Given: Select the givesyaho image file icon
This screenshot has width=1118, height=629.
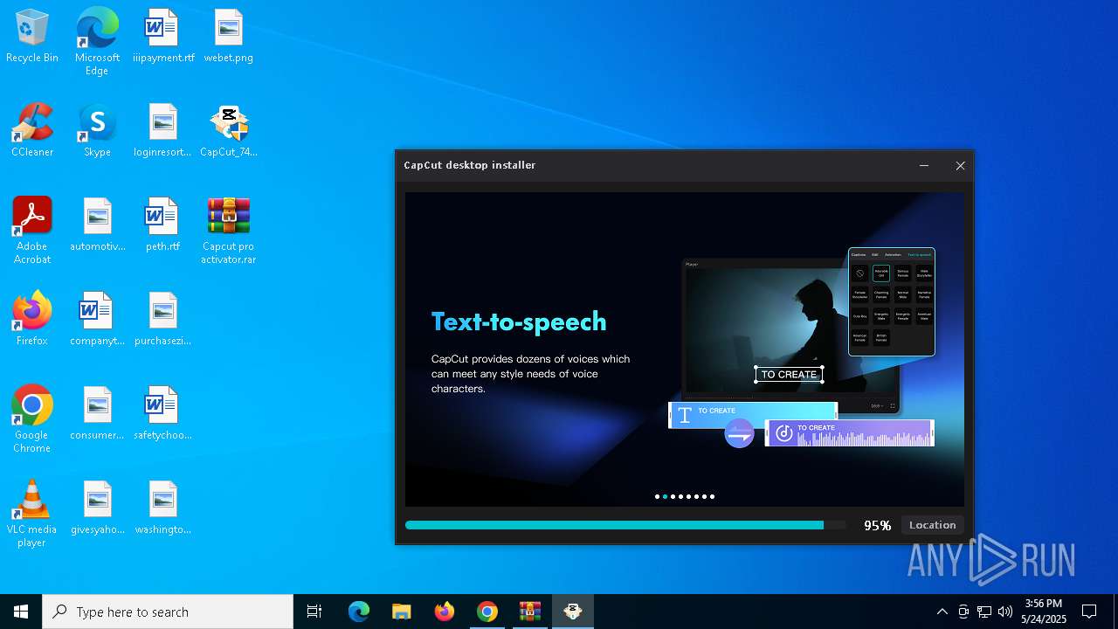Looking at the screenshot, I should click(97, 508).
